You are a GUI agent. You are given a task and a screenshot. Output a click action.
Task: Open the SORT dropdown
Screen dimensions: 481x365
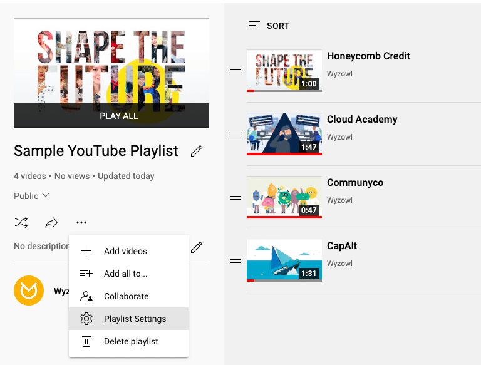[x=269, y=26]
